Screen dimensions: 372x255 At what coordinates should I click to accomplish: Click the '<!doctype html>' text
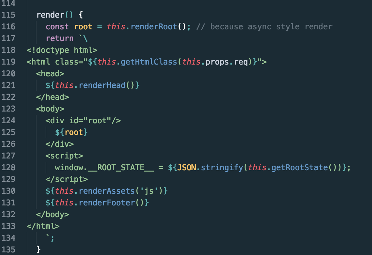(x=62, y=50)
